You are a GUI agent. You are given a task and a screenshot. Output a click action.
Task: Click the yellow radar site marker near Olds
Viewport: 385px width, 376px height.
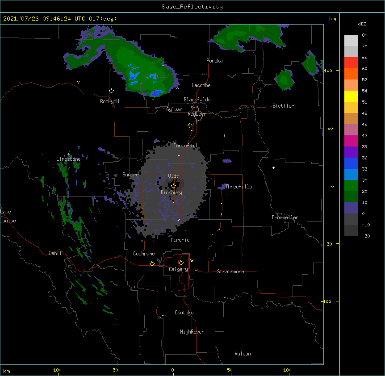pyautogui.click(x=173, y=186)
